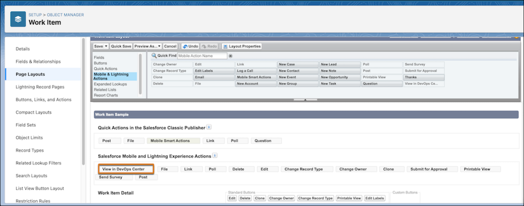Viewport: 524px width, 206px height.
Task: Select Edit Labels in the palette
Action: pos(214,71)
